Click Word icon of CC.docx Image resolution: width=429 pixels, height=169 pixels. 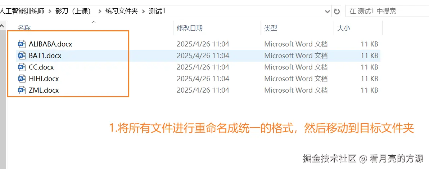22,67
